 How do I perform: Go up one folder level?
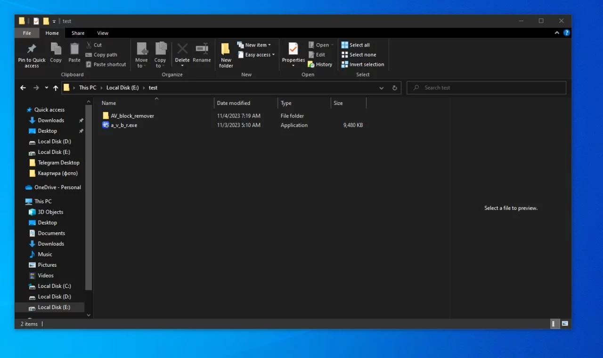click(56, 88)
